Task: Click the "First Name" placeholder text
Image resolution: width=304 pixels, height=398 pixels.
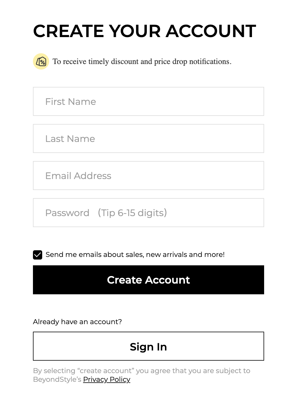Action: coord(71,102)
